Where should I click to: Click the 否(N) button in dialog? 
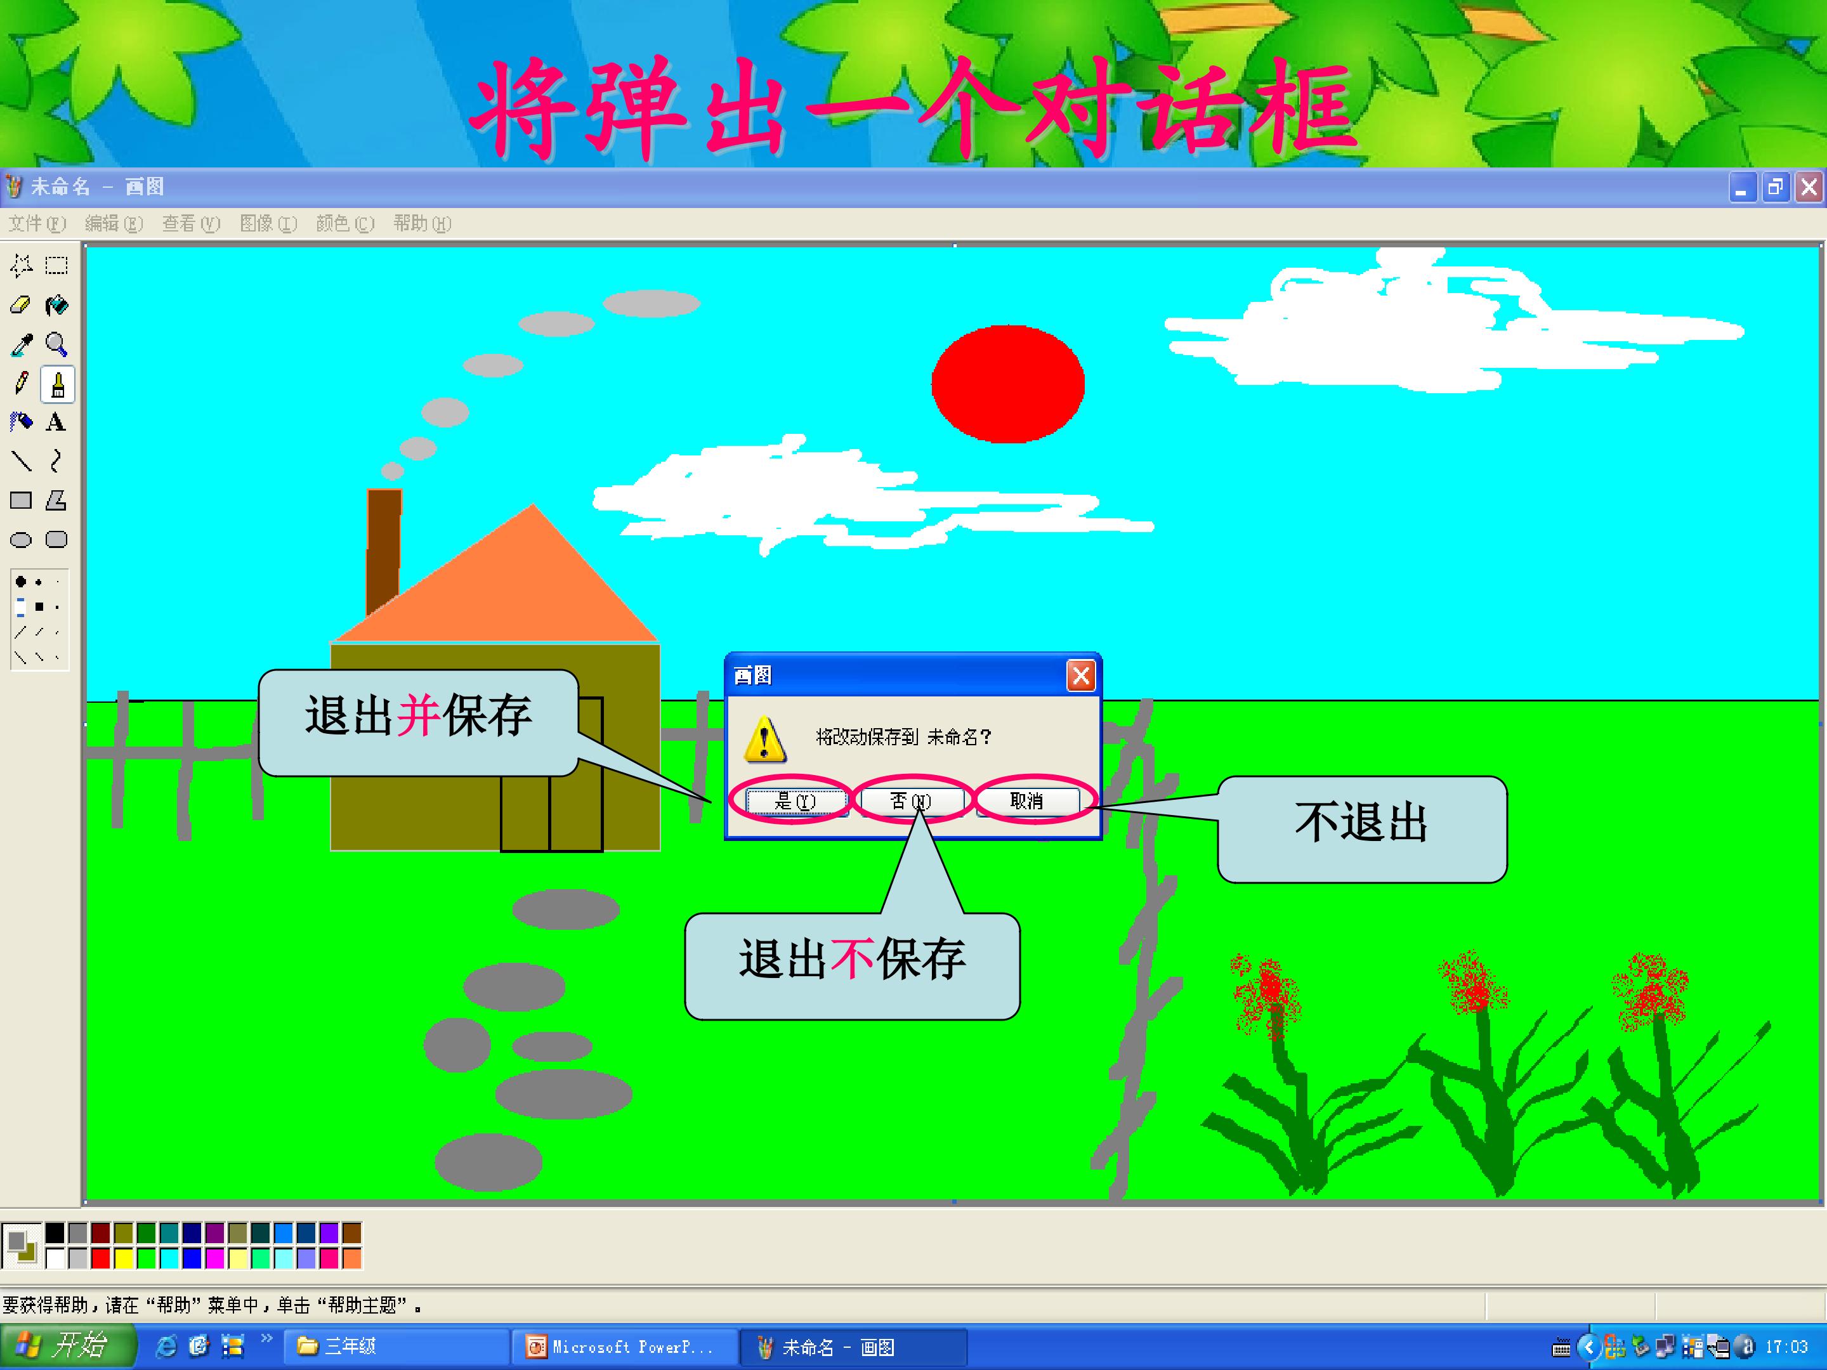[x=910, y=800]
